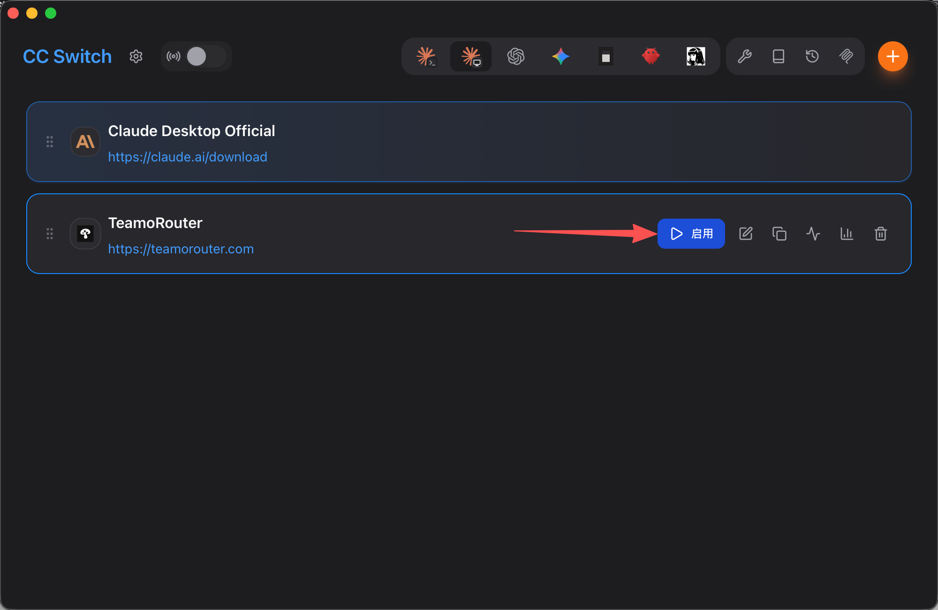The height and width of the screenshot is (610, 938).
Task: Switch to the Gemini four-point star tab
Action: coord(561,56)
